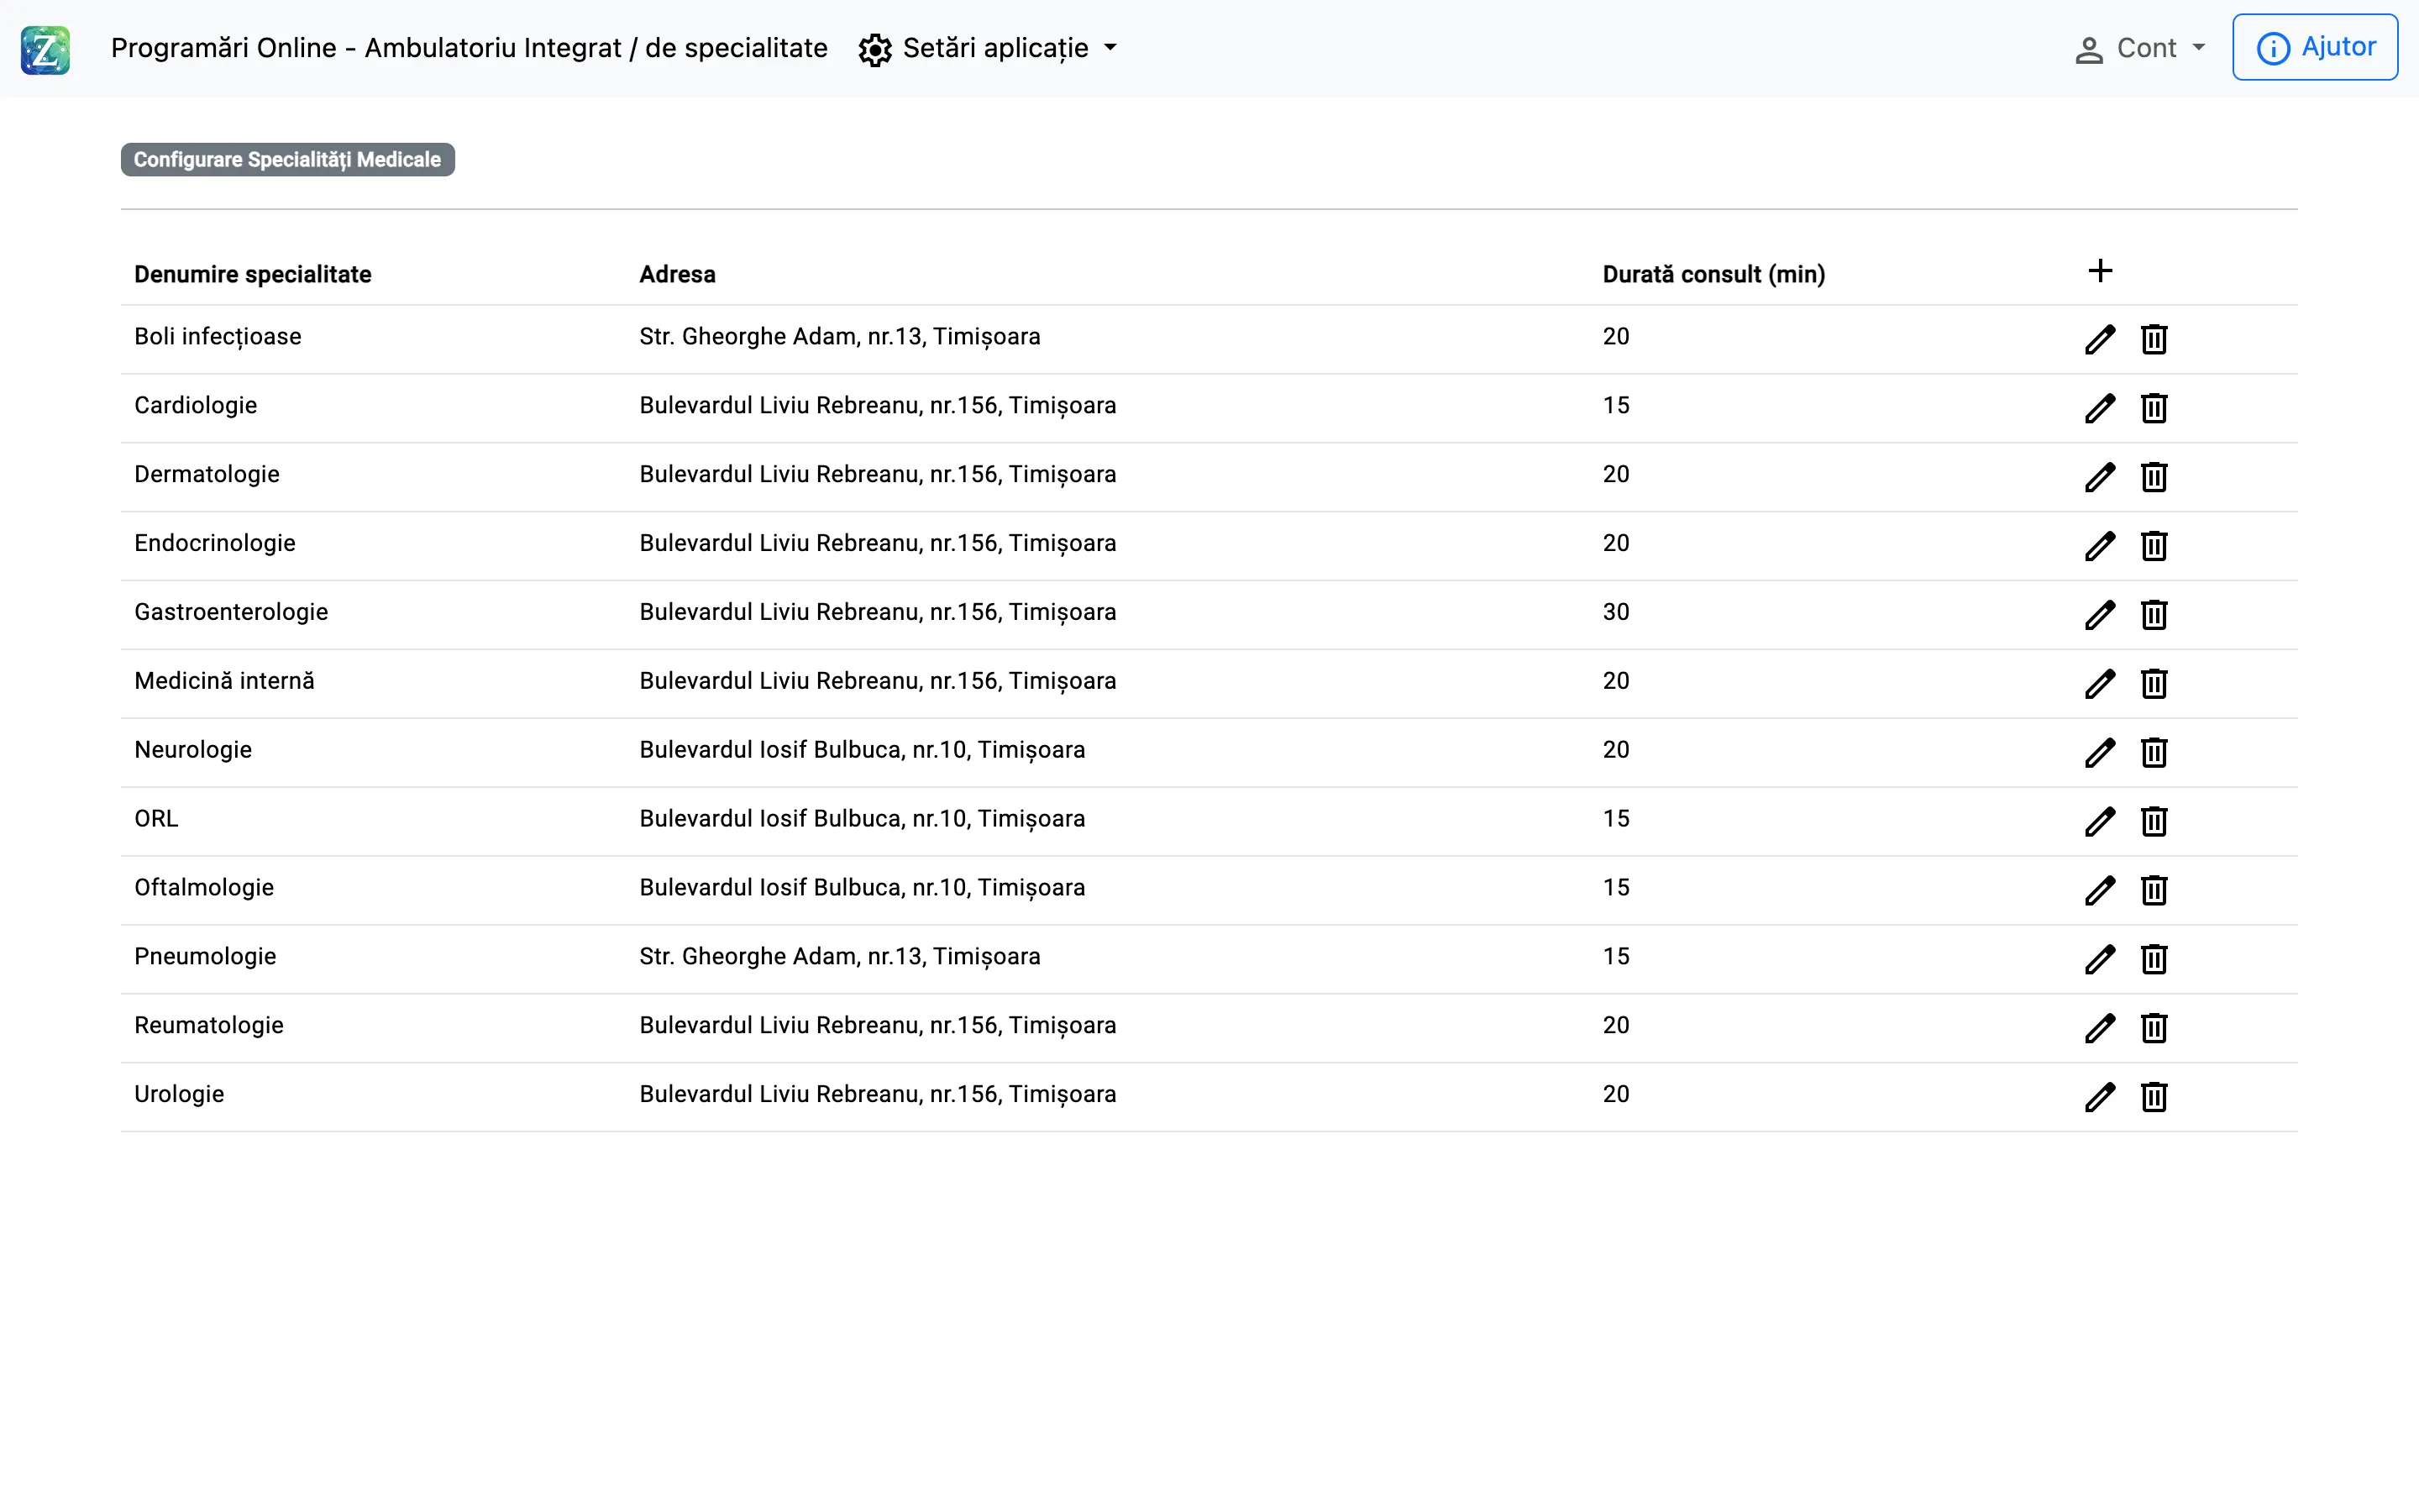Edit the Reumatologie specialty
Screen dimensions: 2419x1512
pyautogui.click(x=2100, y=1028)
